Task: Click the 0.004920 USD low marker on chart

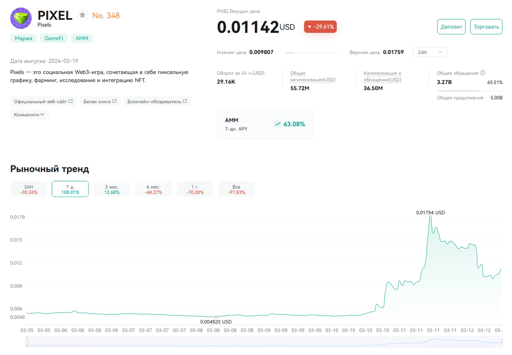Action: click(216, 317)
